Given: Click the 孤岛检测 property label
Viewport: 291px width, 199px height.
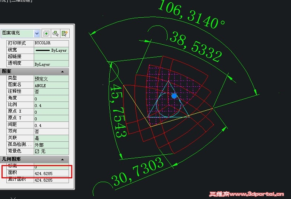Looking at the screenshot, I should point(20,144).
